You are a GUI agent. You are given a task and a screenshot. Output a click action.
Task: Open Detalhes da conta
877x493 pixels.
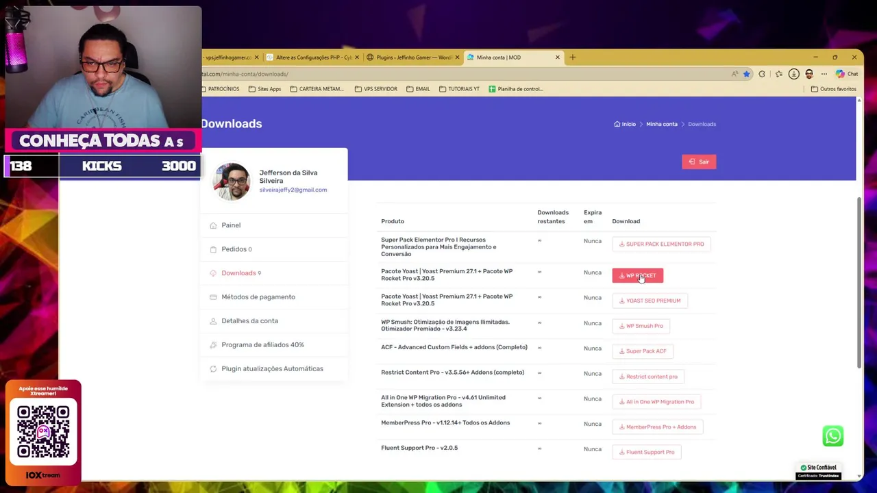point(249,321)
